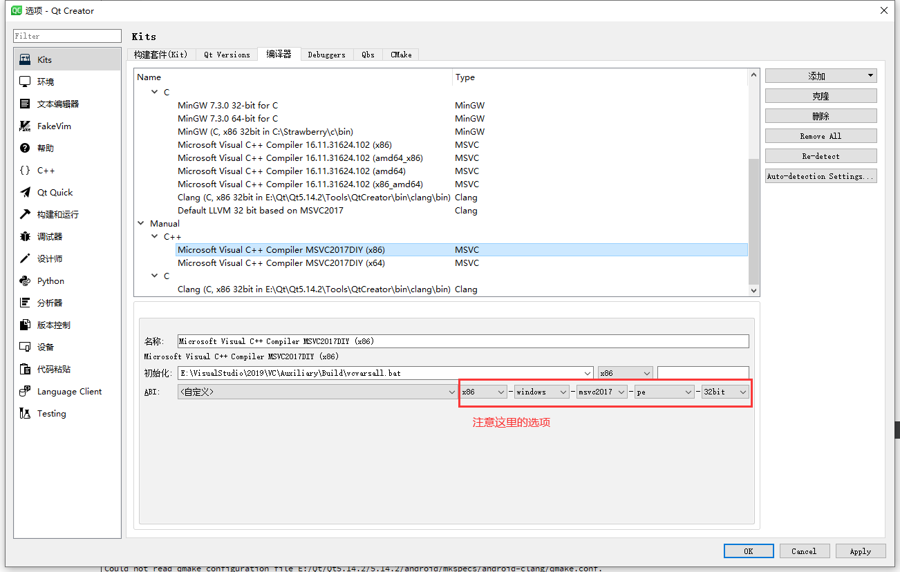Select the FakeVim sidebar icon
The width and height of the screenshot is (900, 572).
click(x=25, y=126)
